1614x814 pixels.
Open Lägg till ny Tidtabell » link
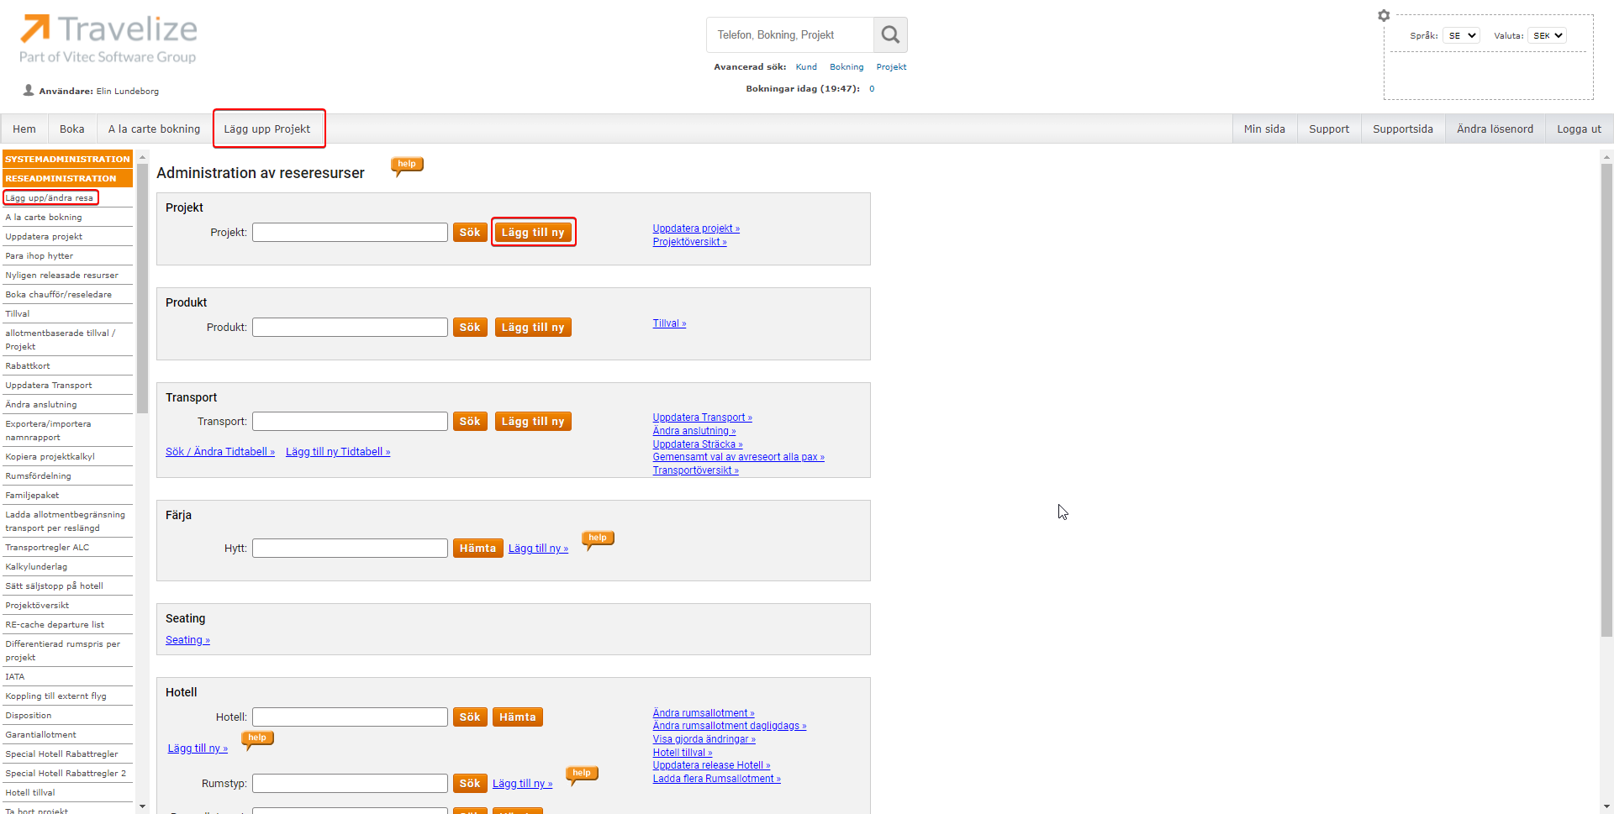338,452
